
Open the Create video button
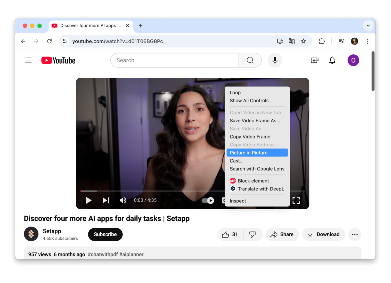tap(315, 60)
